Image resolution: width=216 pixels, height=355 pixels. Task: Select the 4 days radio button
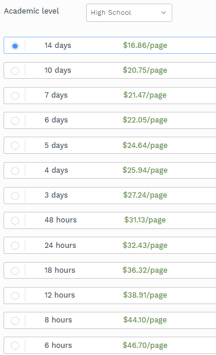click(x=15, y=171)
